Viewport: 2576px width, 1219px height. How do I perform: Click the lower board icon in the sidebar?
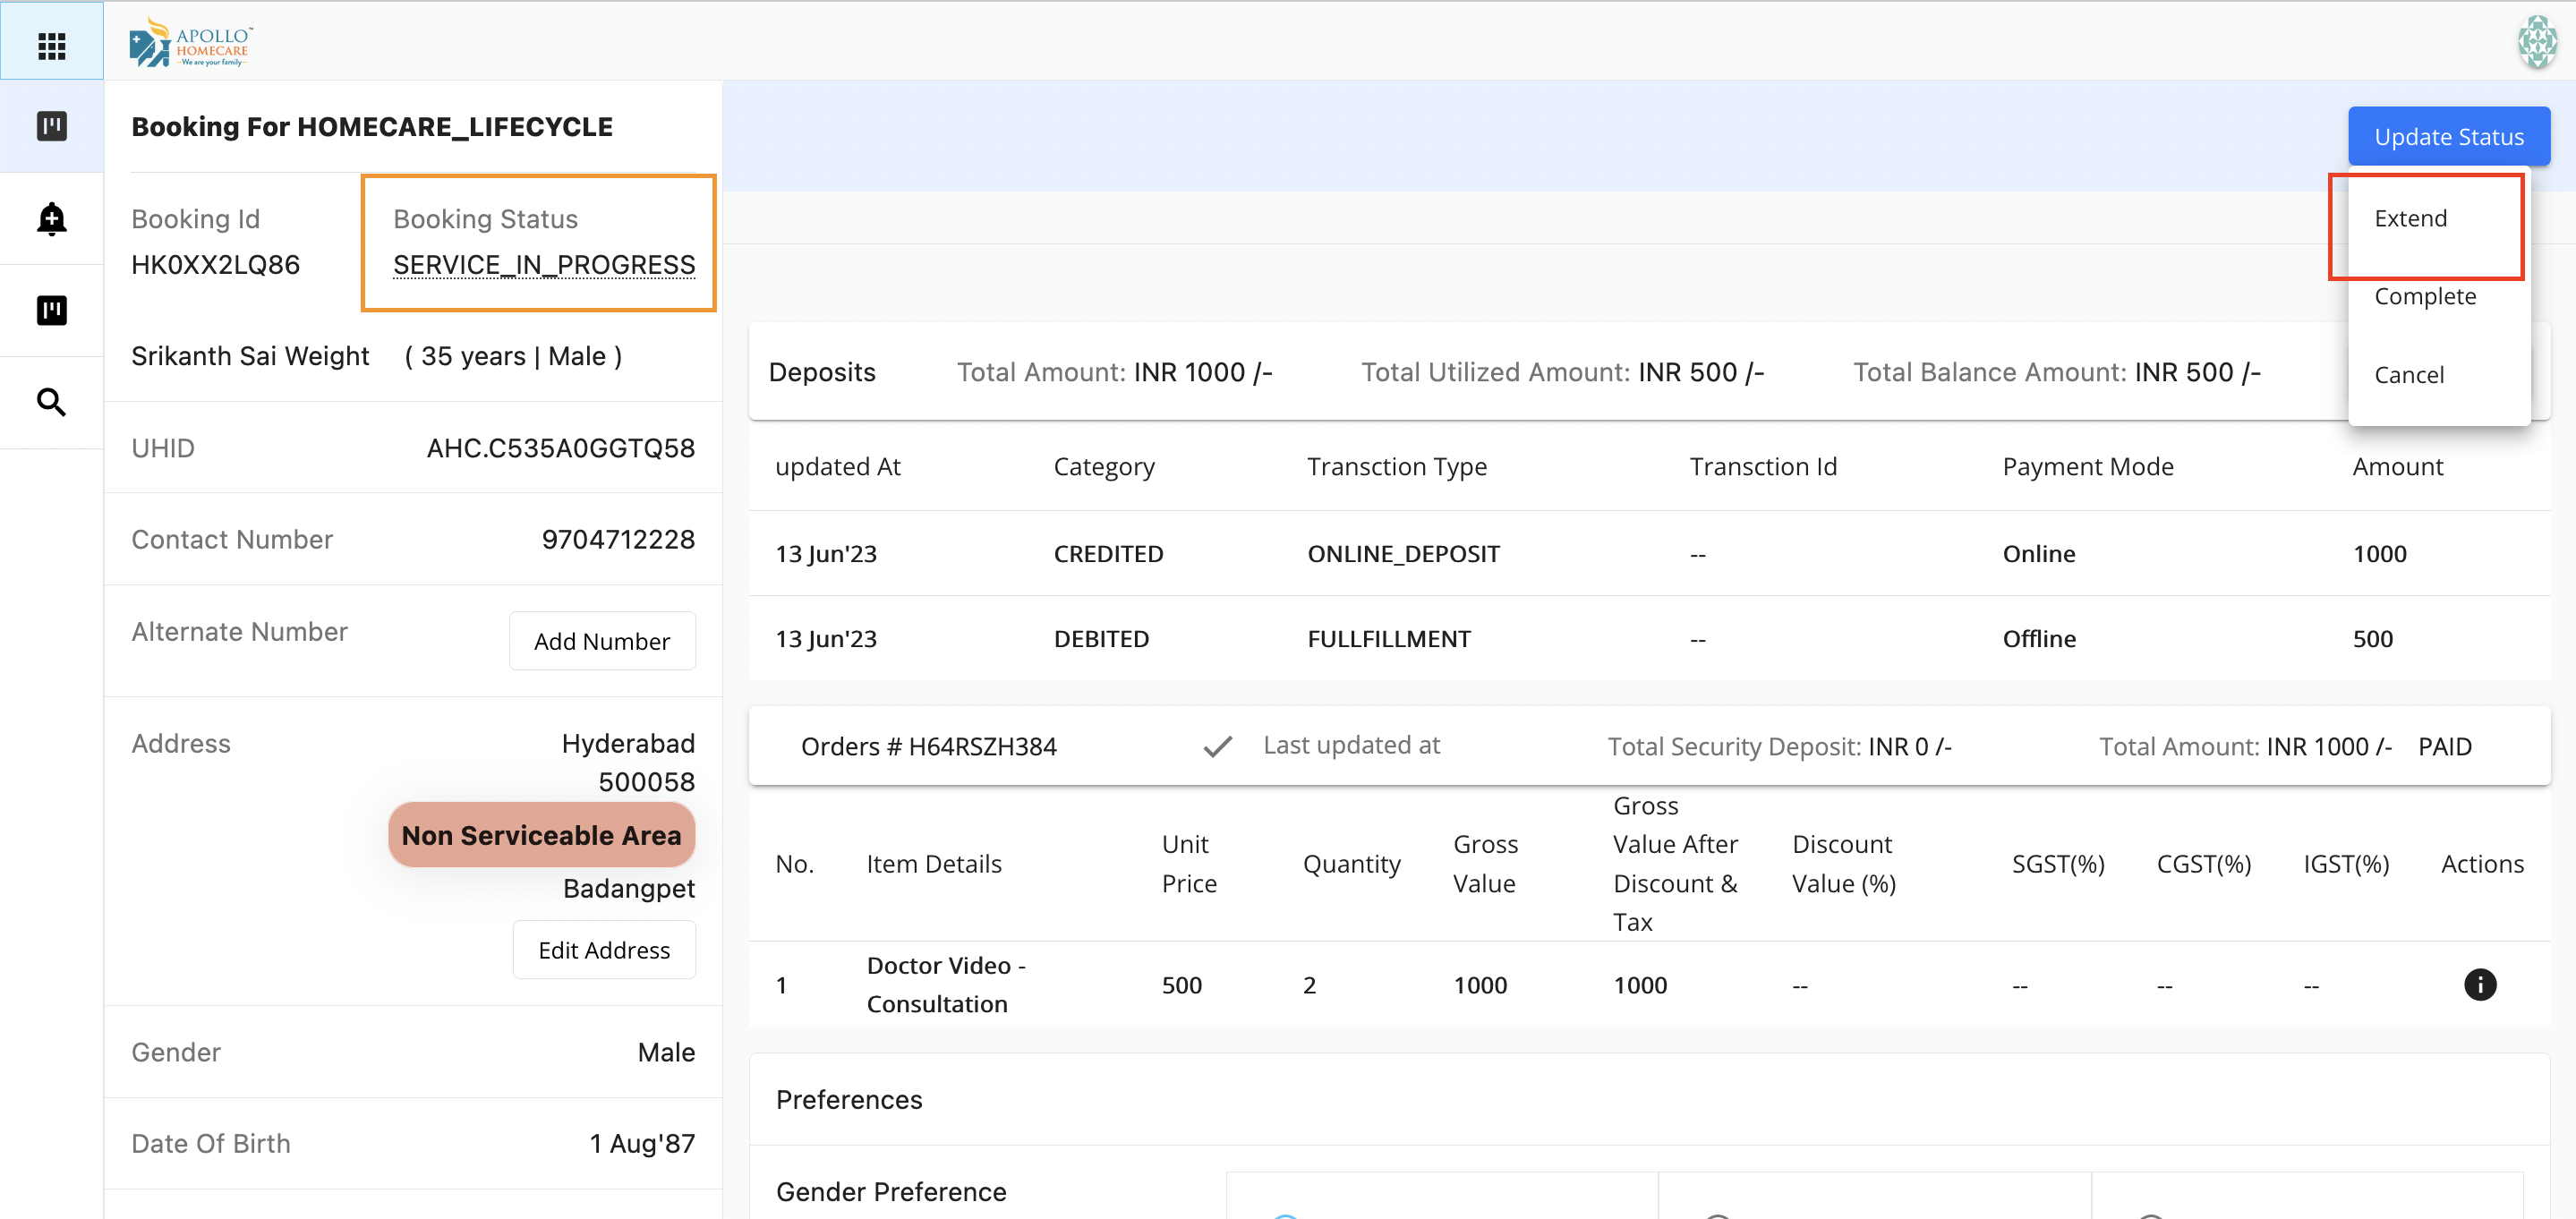coord(51,310)
